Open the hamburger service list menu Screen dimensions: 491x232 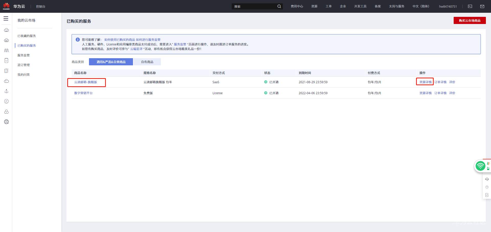click(6, 18)
